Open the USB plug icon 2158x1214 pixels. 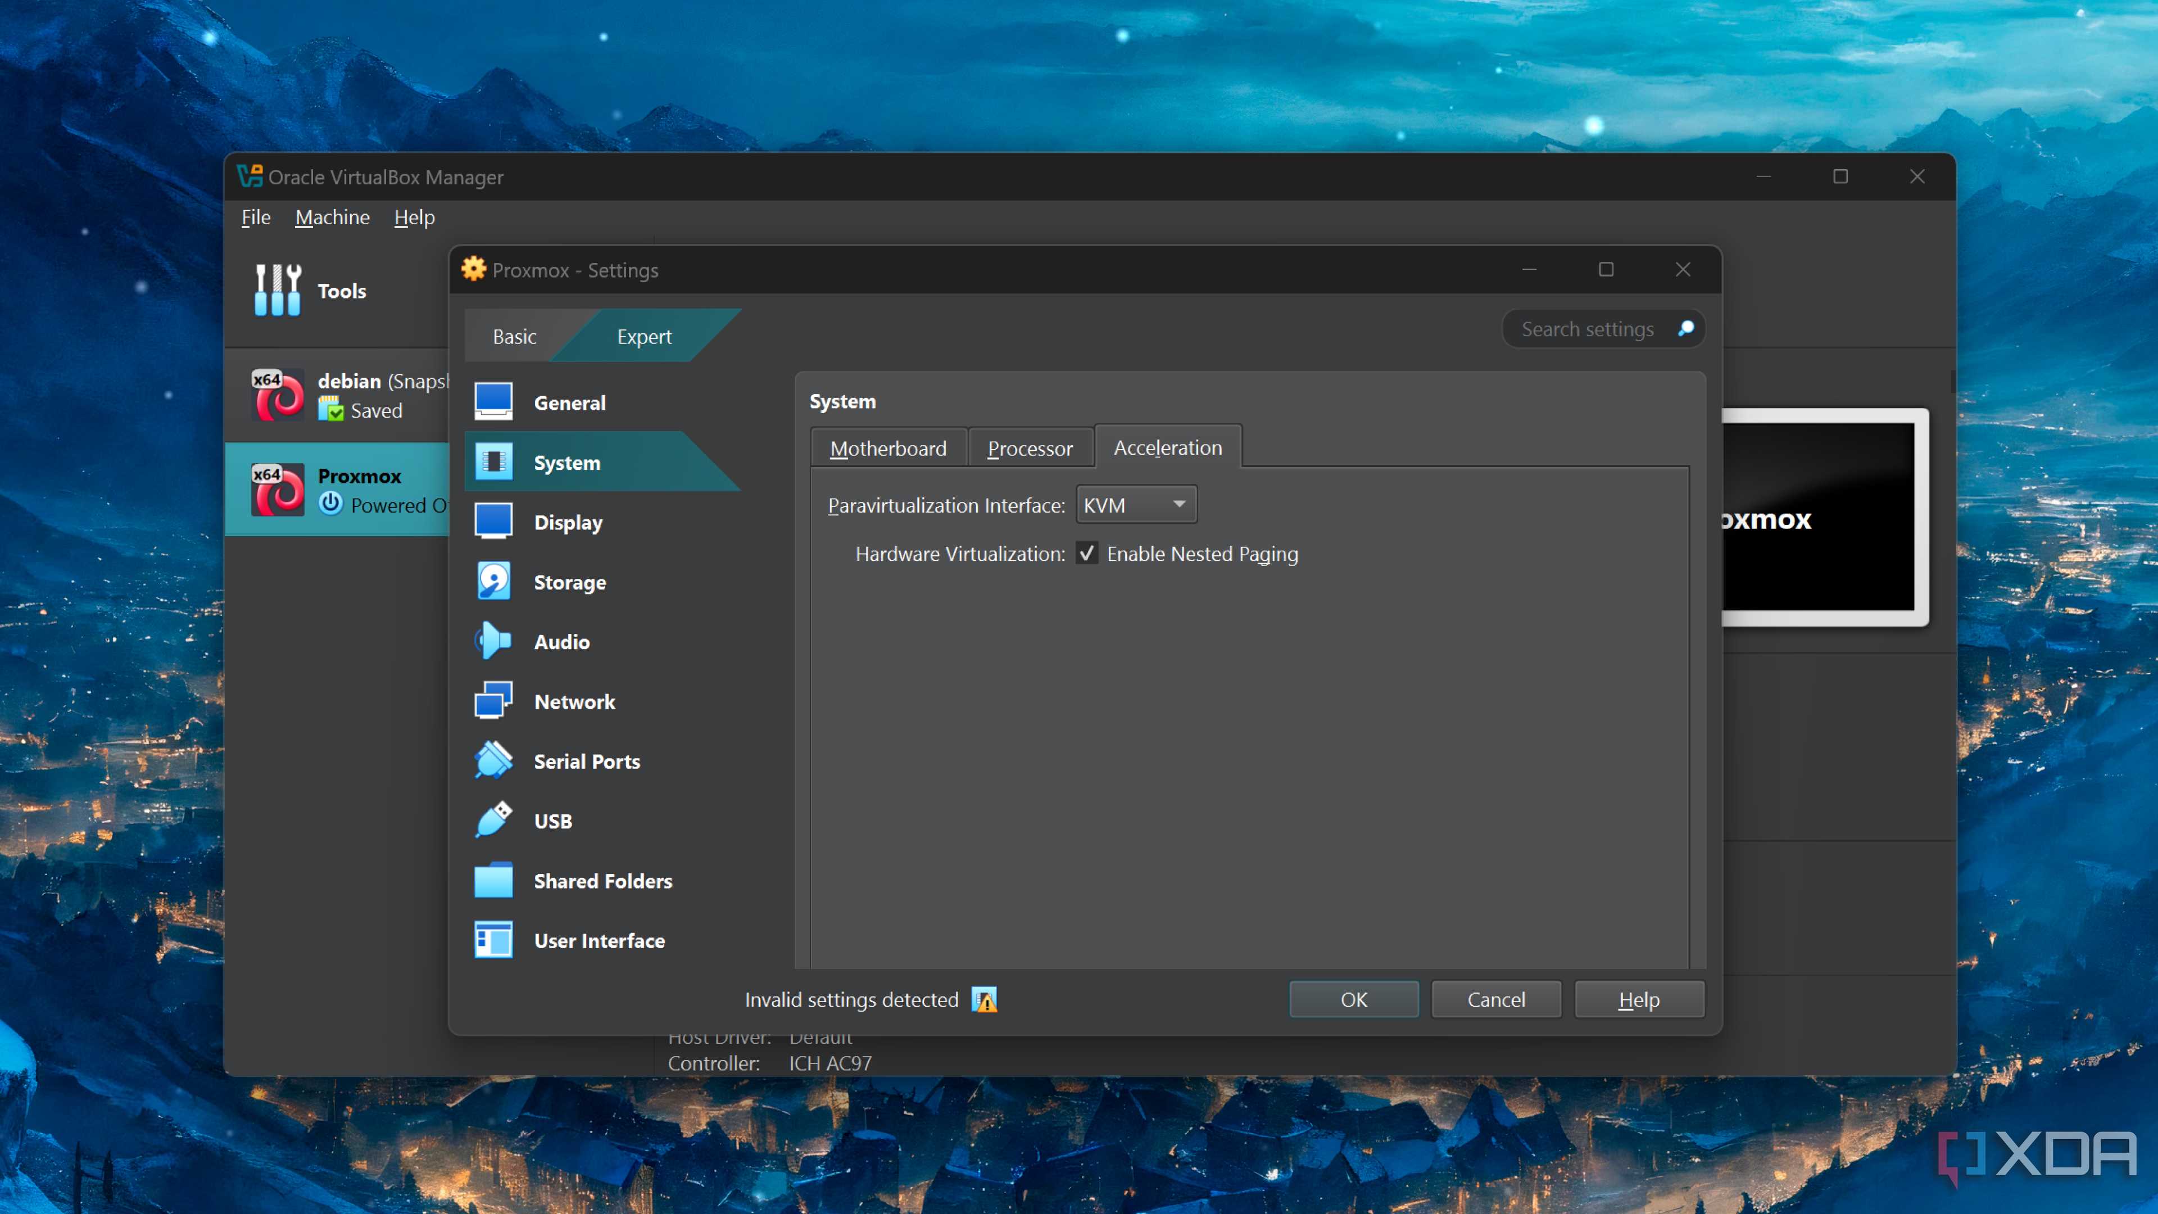coord(493,820)
